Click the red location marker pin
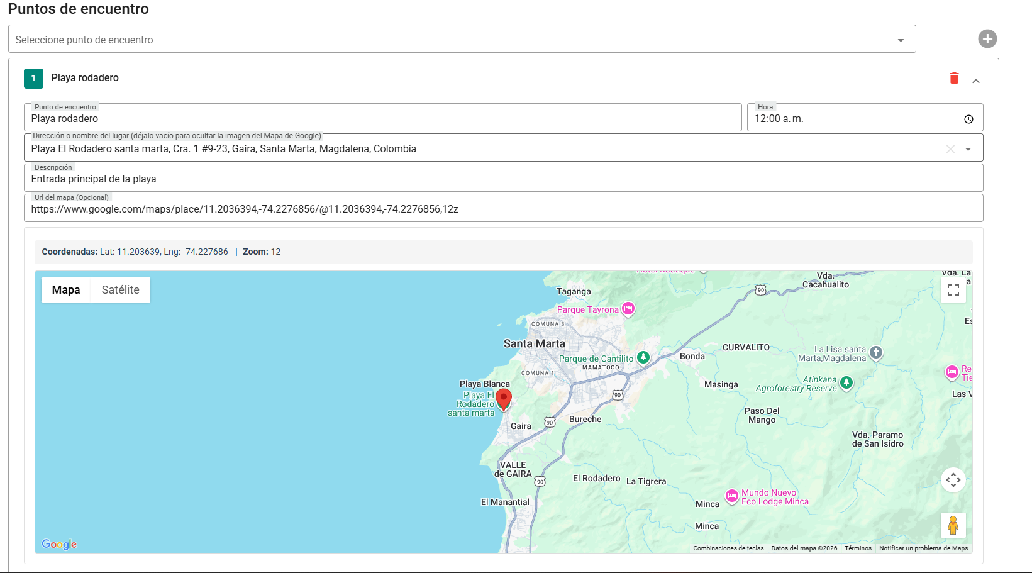This screenshot has height=573, width=1032. [x=503, y=399]
